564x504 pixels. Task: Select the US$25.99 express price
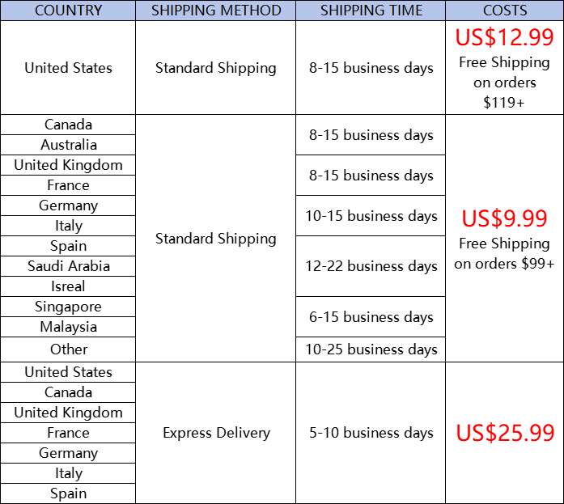pyautogui.click(x=504, y=433)
